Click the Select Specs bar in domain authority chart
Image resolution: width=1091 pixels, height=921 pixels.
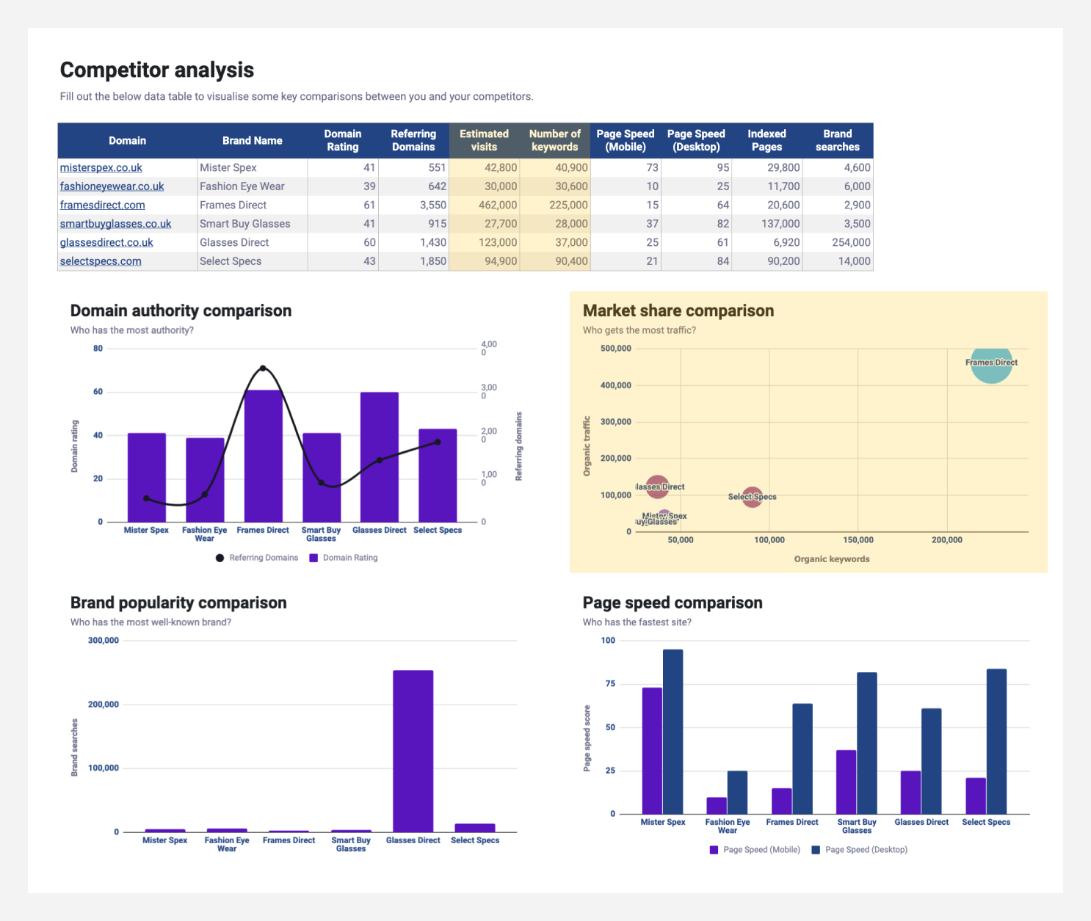click(x=438, y=476)
